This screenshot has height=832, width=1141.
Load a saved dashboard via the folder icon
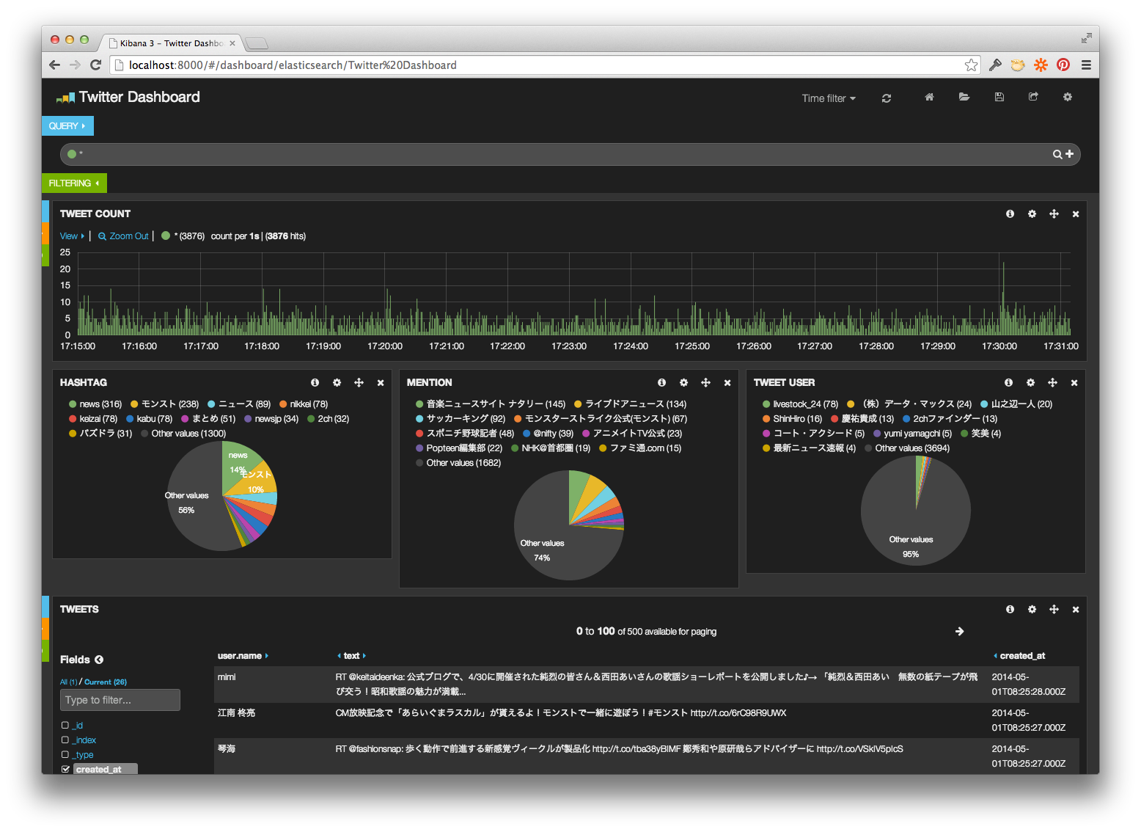point(964,97)
